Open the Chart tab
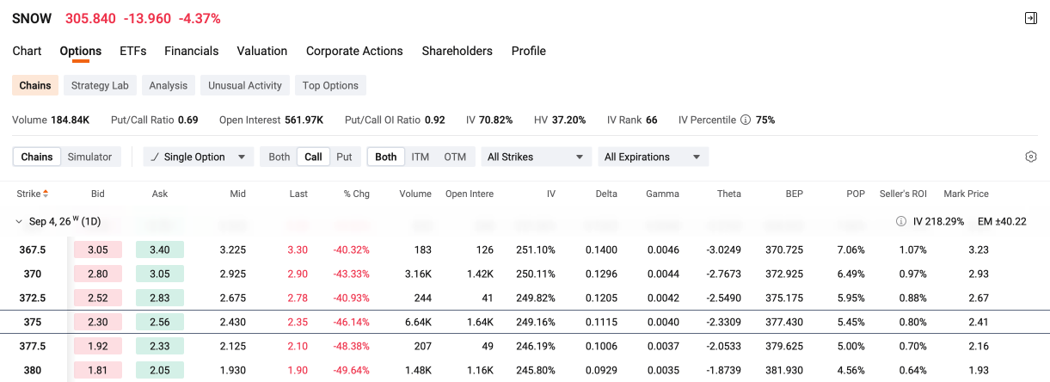The image size is (1050, 382). [27, 51]
